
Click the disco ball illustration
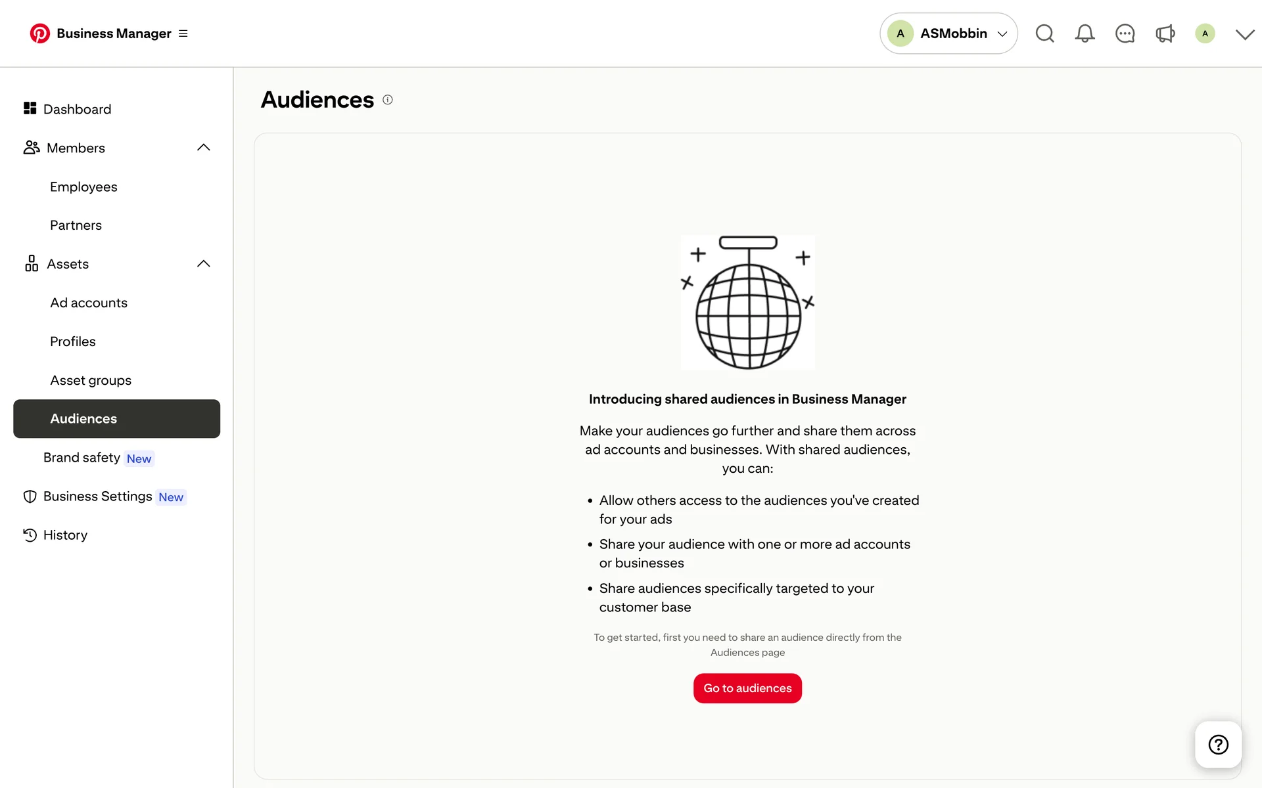point(748,303)
